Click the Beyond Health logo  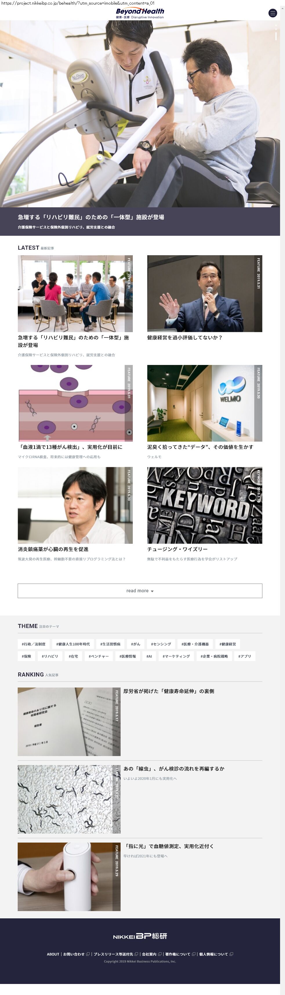140,14
